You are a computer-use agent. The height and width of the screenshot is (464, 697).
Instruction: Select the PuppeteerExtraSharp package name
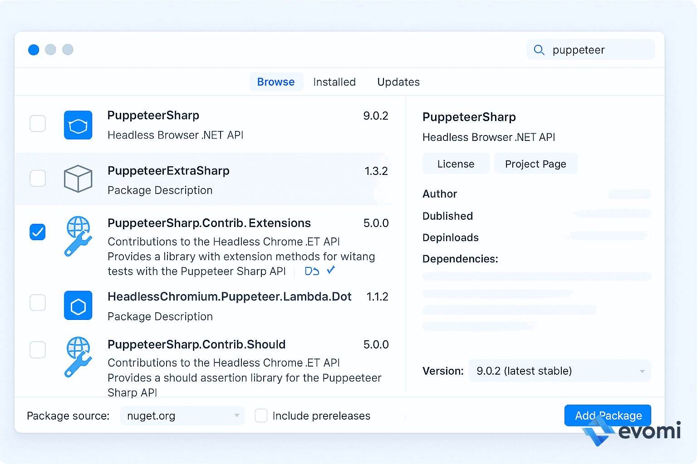coord(168,171)
